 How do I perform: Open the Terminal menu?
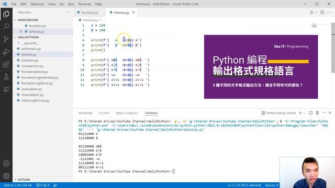(84, 4)
